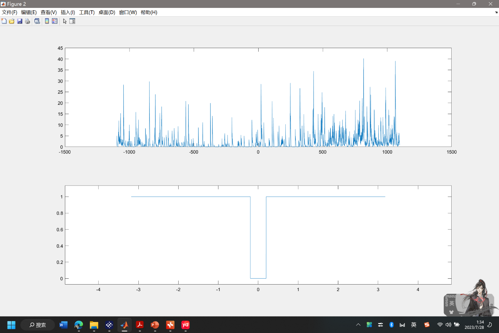Minimize the Figure 2 window
This screenshot has width=499, height=333.
(458, 4)
